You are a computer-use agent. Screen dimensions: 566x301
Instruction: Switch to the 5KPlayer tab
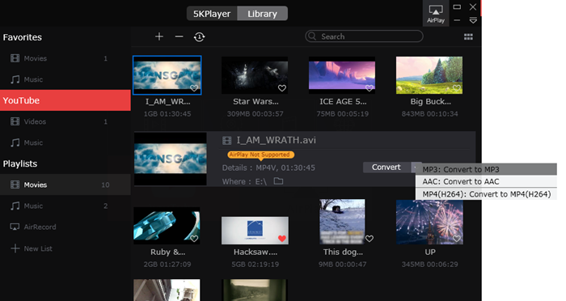212,14
